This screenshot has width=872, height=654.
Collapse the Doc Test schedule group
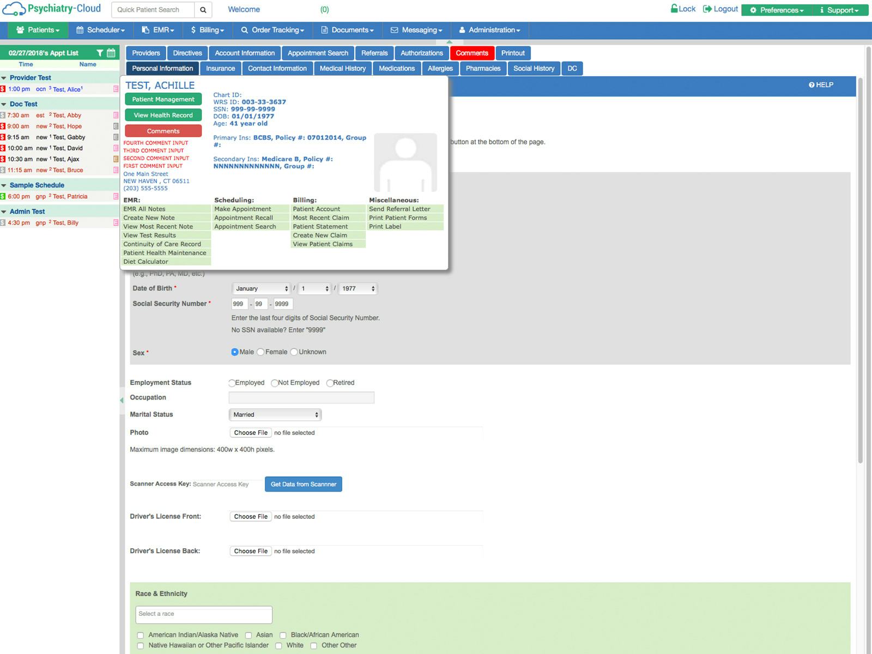pyautogui.click(x=4, y=104)
